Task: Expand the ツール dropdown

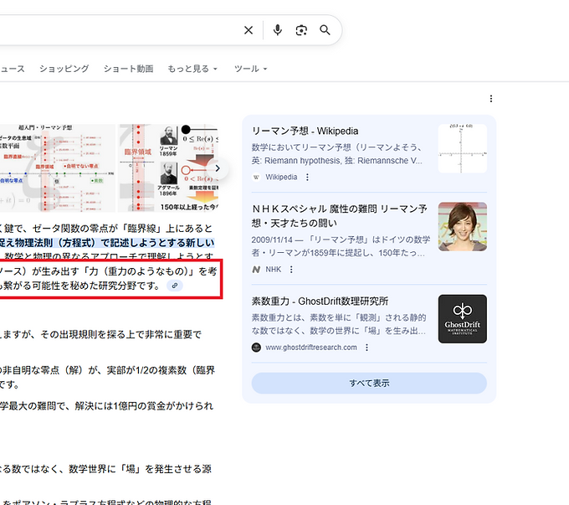Action: pos(250,69)
